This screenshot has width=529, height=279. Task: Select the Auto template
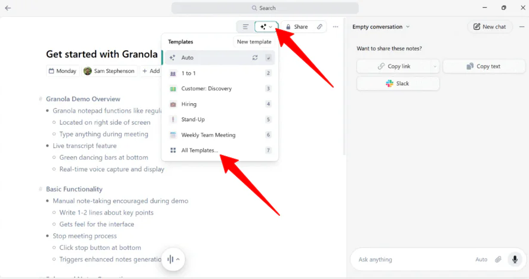[x=220, y=58]
